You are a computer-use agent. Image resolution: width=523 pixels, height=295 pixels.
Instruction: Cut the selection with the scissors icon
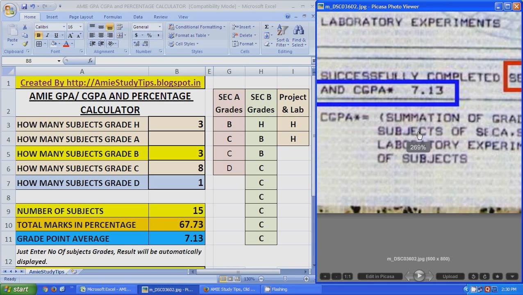click(25, 27)
